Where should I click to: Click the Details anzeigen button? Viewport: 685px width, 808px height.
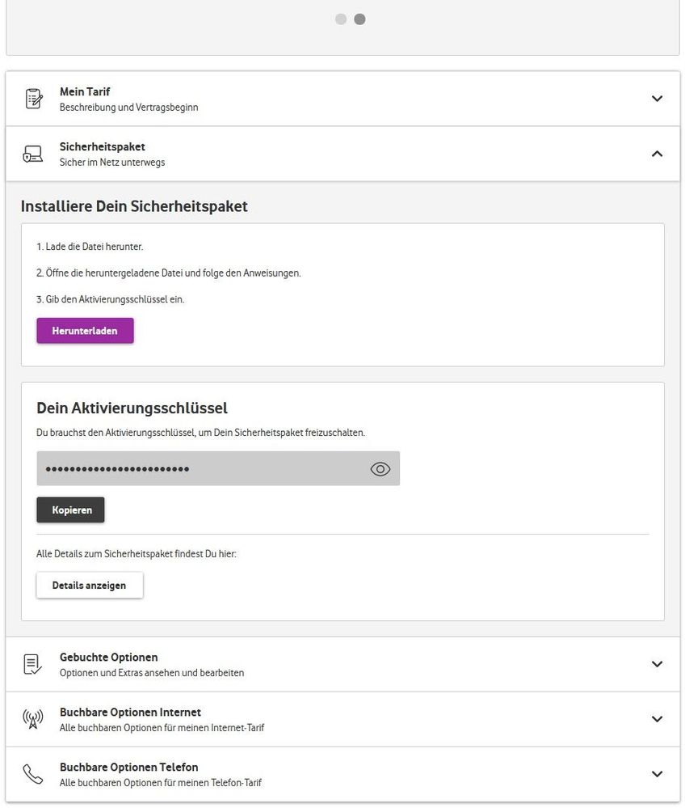coord(90,586)
